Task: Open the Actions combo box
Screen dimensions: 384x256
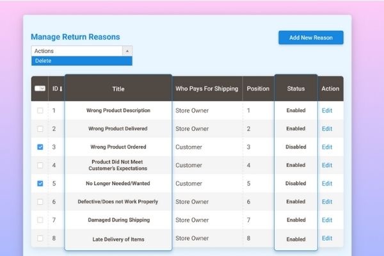Action: point(77,51)
